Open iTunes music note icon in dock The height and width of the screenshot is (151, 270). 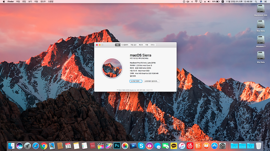[182, 146]
